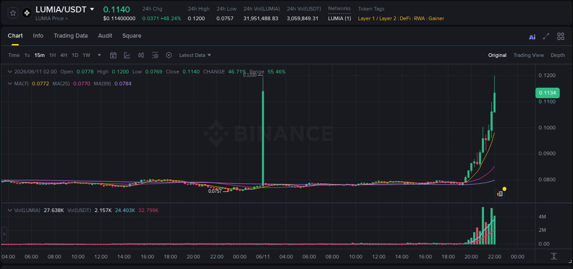The width and height of the screenshot is (573, 269).
Task: Switch to the Info tab
Action: pos(38,36)
